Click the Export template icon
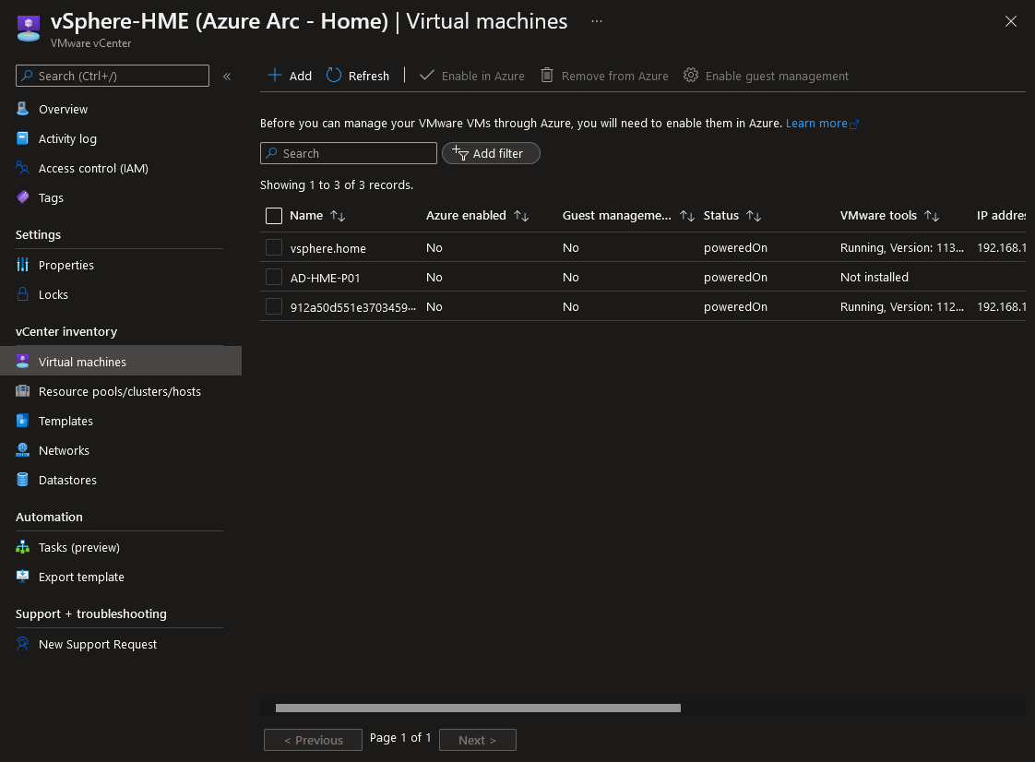Viewport: 1035px width, 762px height. coord(22,577)
